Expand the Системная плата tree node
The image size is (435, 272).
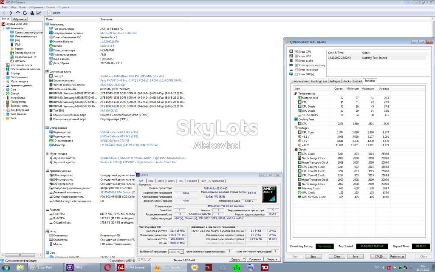3,65
